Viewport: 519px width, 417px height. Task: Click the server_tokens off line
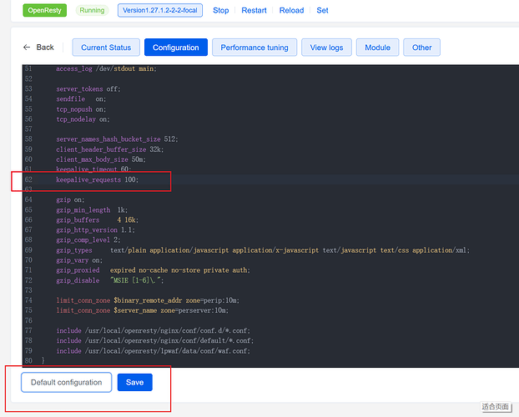point(88,88)
